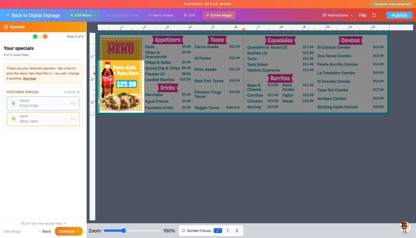The height and width of the screenshot is (238, 416).
Task: Pick an item for the Drink Coca-Cola slot
Action: 43,103
